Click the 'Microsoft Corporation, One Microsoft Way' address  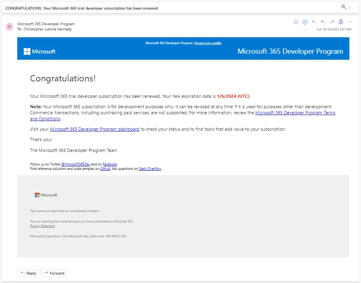click(78, 236)
